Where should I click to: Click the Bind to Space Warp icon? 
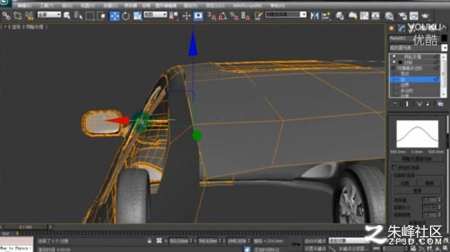point(29,16)
